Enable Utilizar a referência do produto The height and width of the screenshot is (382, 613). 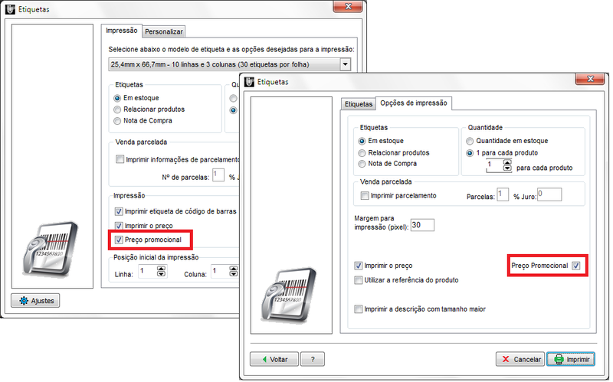point(359,280)
